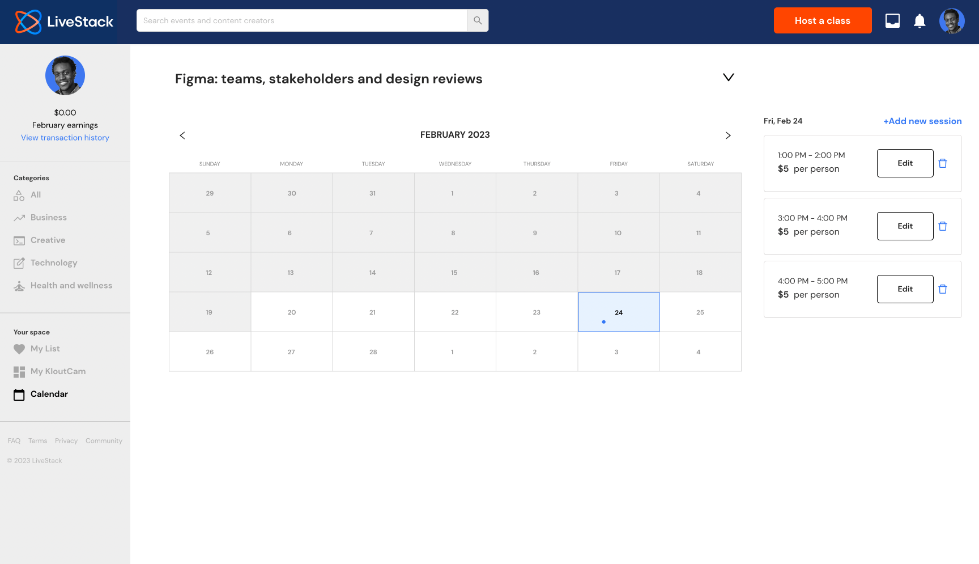Select February 19 on the calendar
Image resolution: width=979 pixels, height=564 pixels.
point(210,312)
